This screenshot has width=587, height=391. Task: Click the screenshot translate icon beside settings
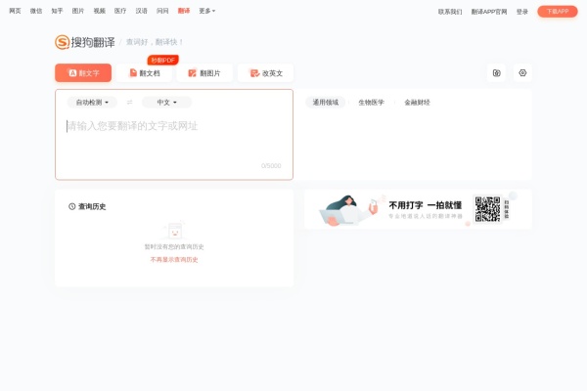pos(496,73)
